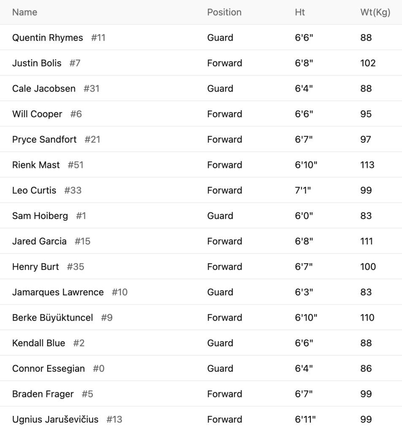Click Cale Jacobsen's name

click(x=44, y=89)
